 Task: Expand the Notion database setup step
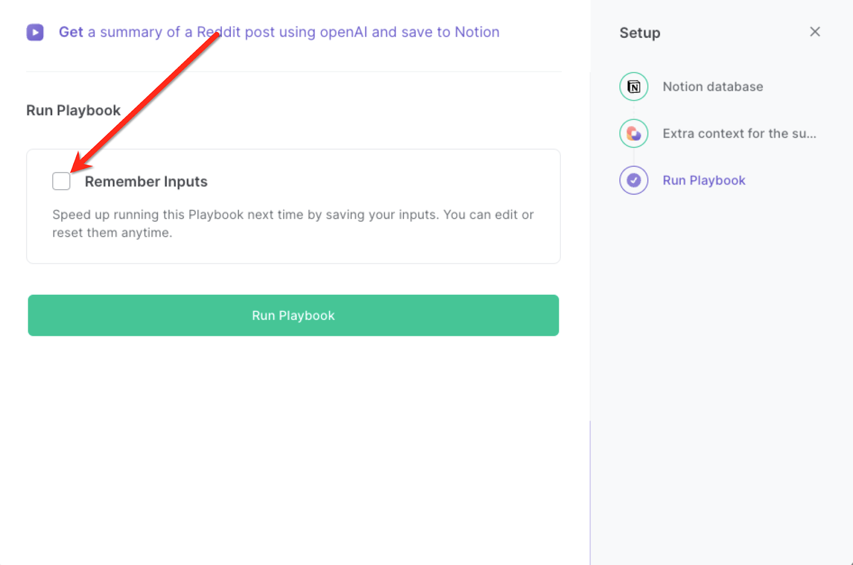[713, 86]
